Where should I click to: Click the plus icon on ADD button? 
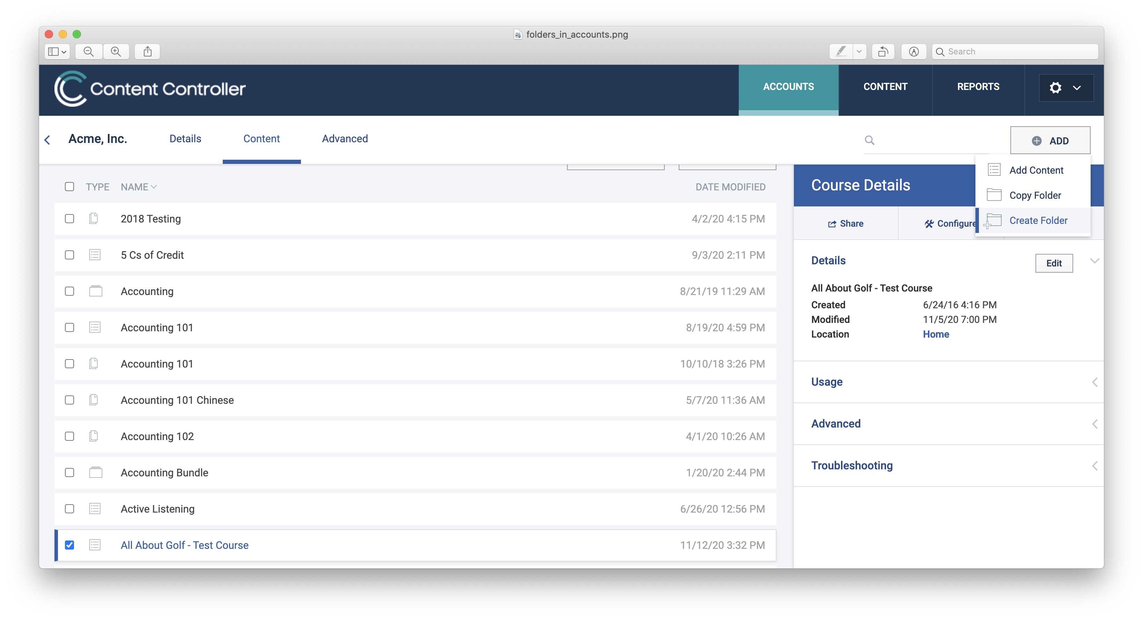pos(1037,141)
